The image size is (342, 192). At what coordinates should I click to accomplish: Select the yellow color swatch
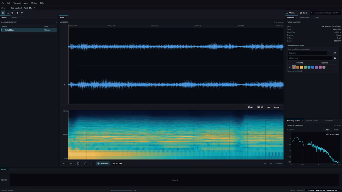click(x=301, y=67)
